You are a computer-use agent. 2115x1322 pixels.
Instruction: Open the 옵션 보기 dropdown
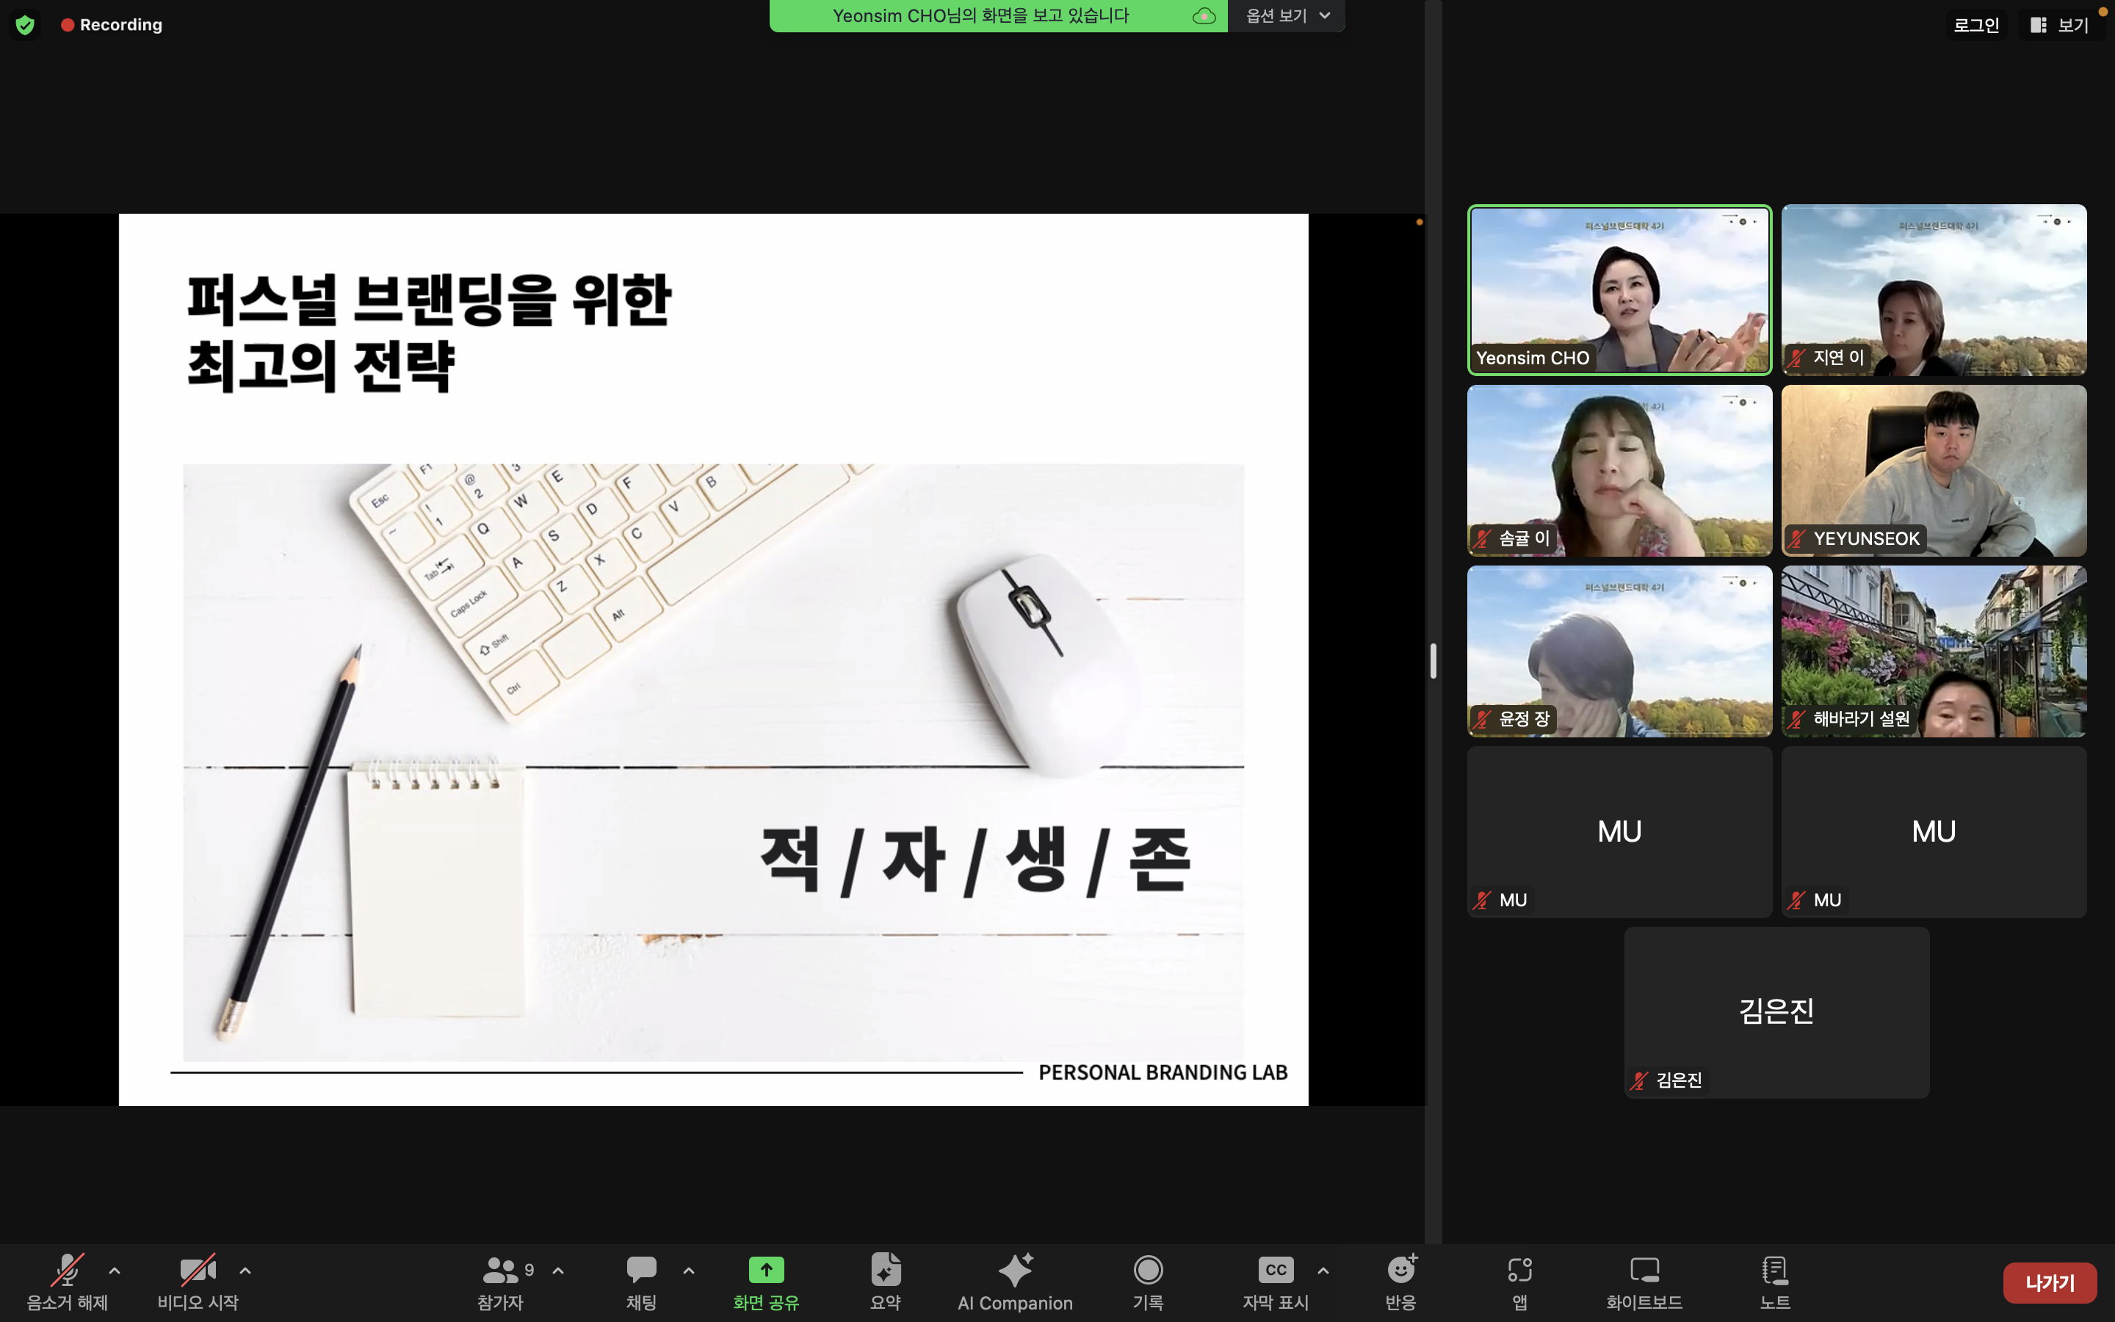click(1287, 15)
